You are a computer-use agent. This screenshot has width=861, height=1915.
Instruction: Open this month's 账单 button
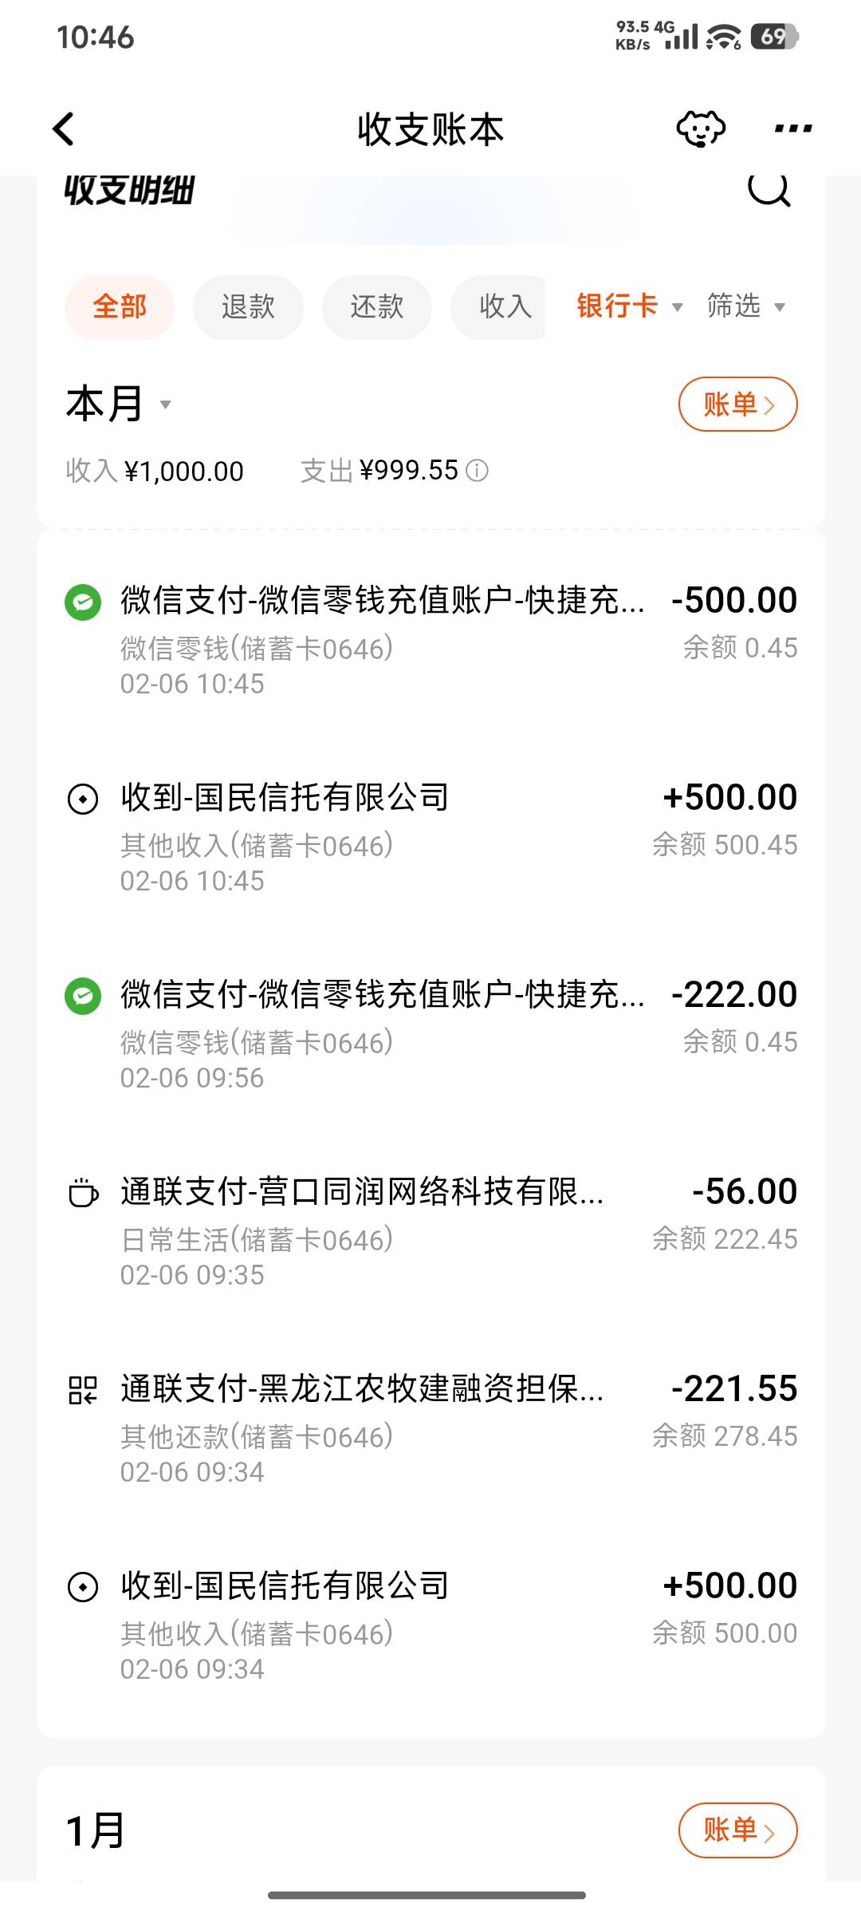pyautogui.click(x=737, y=405)
